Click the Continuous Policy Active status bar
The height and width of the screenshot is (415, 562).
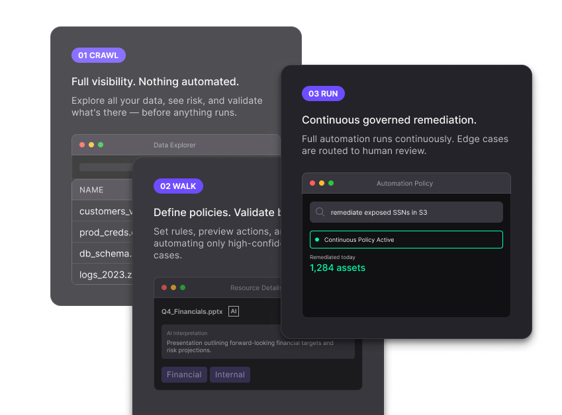pyautogui.click(x=406, y=240)
